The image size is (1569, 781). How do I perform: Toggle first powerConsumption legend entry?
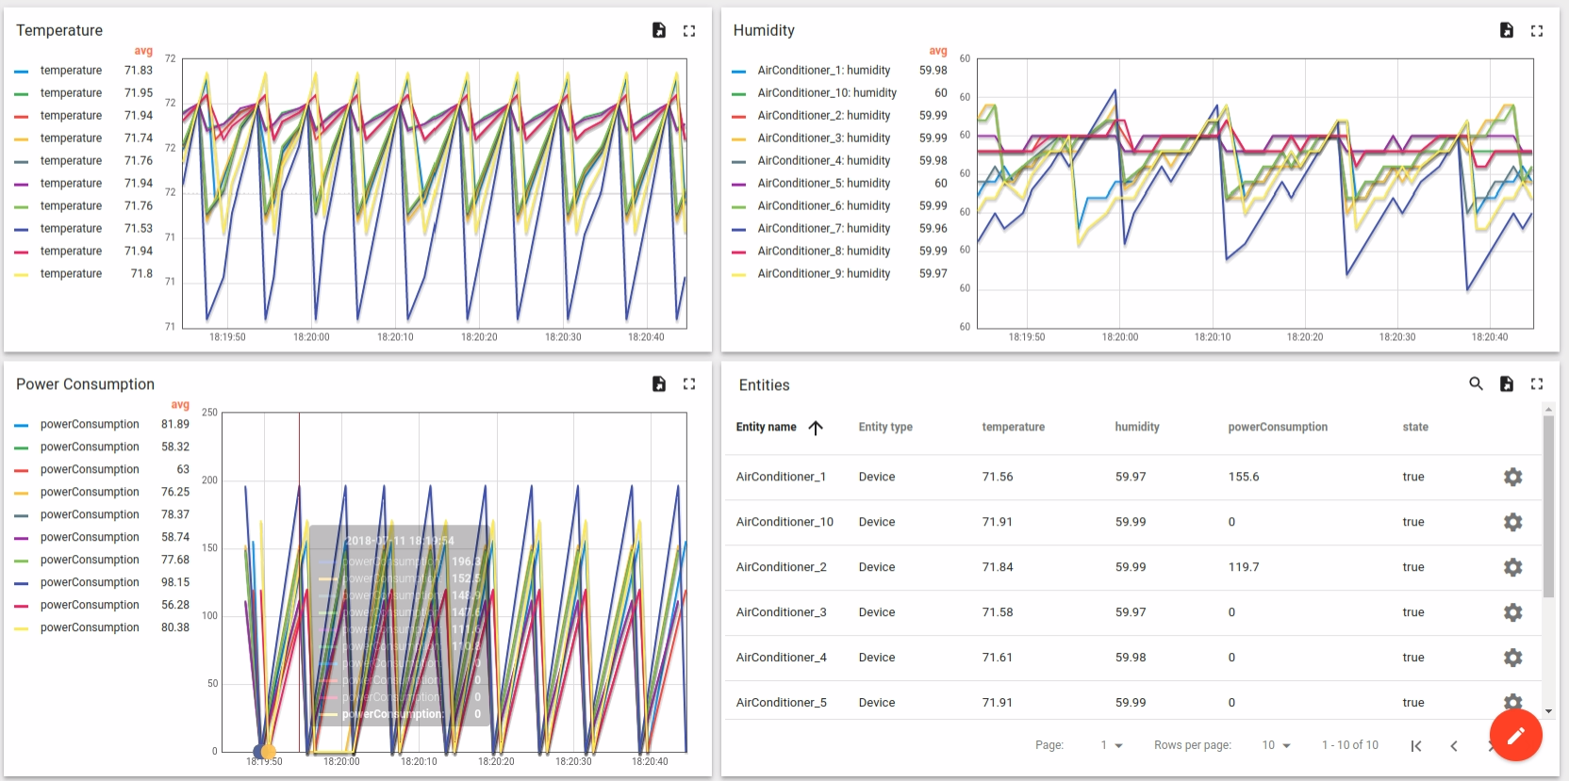[90, 424]
